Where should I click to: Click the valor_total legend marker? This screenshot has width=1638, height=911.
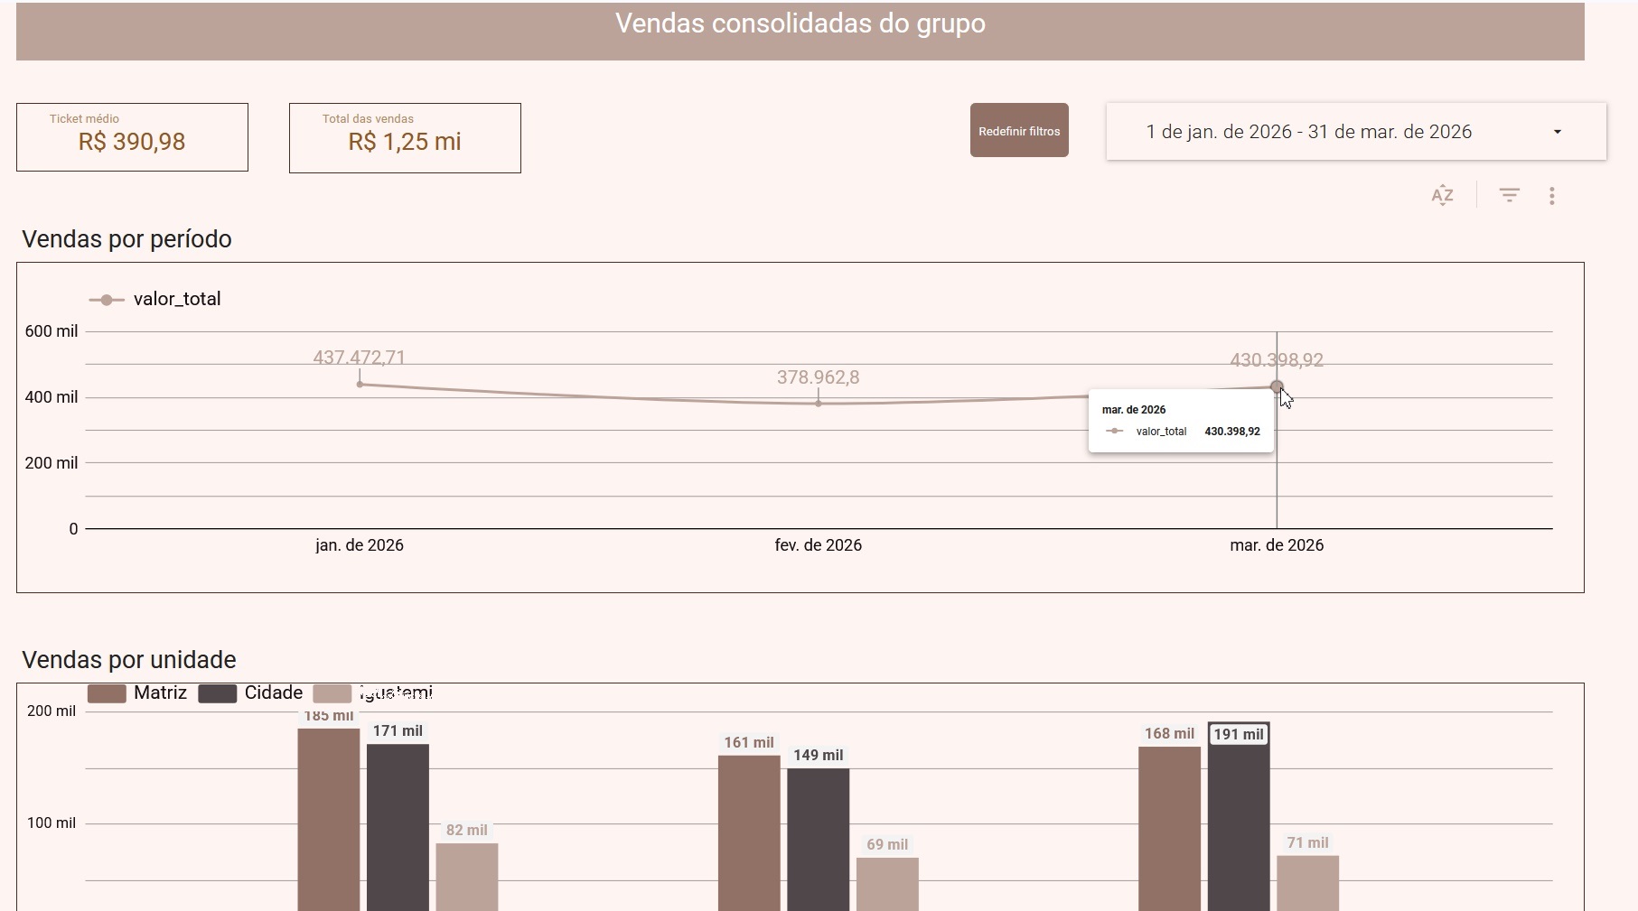(107, 300)
